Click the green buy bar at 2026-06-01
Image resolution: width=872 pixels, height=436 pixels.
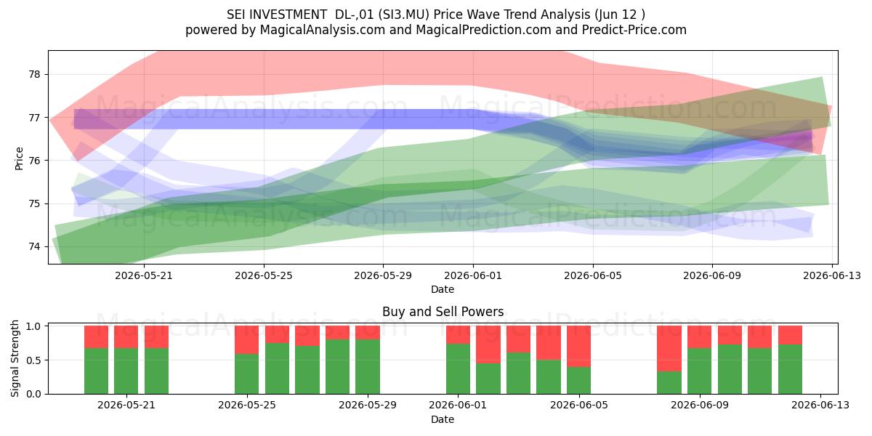pyautogui.click(x=459, y=368)
